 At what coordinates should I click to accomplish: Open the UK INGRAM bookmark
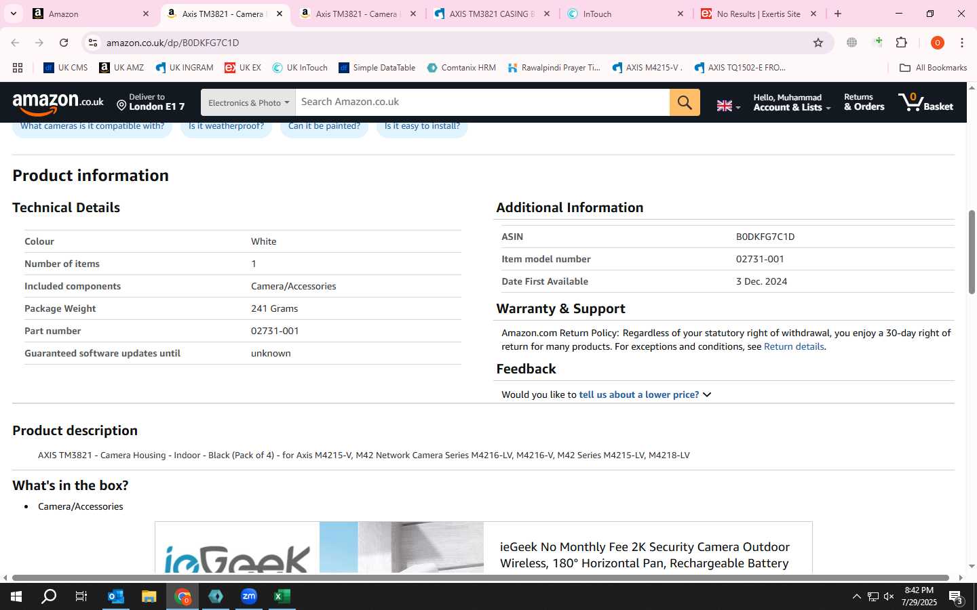(x=184, y=68)
